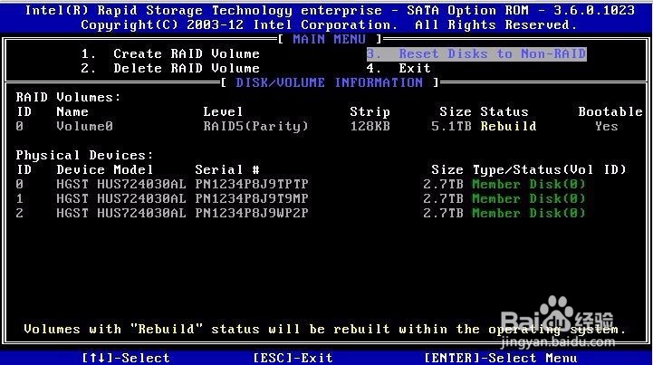Click 2.7TB size of disk PN1234P8J9WP2P

443,213
